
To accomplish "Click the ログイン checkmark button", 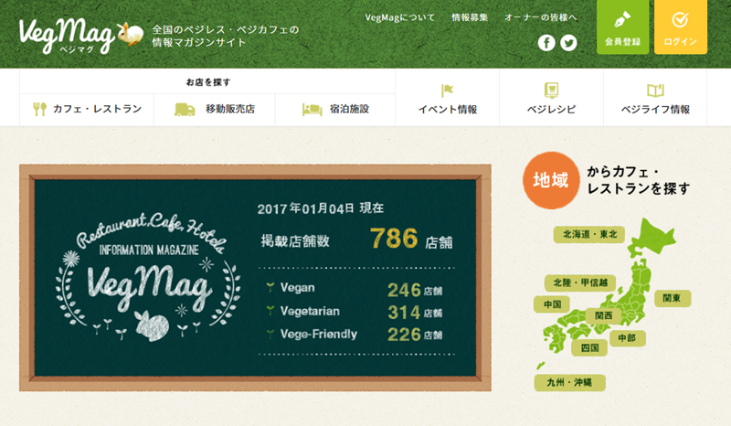I will point(680,27).
